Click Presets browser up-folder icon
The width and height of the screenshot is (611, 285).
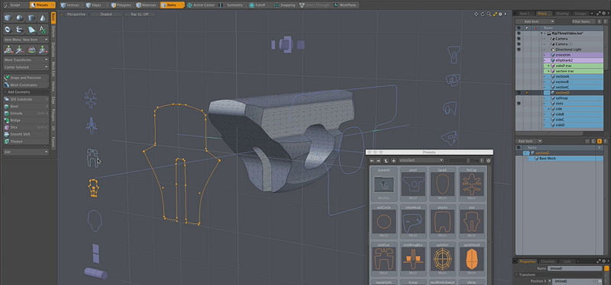386,161
